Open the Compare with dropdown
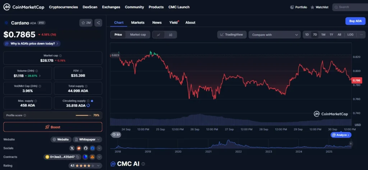 275,35
